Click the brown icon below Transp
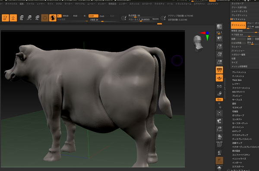 click(219, 160)
